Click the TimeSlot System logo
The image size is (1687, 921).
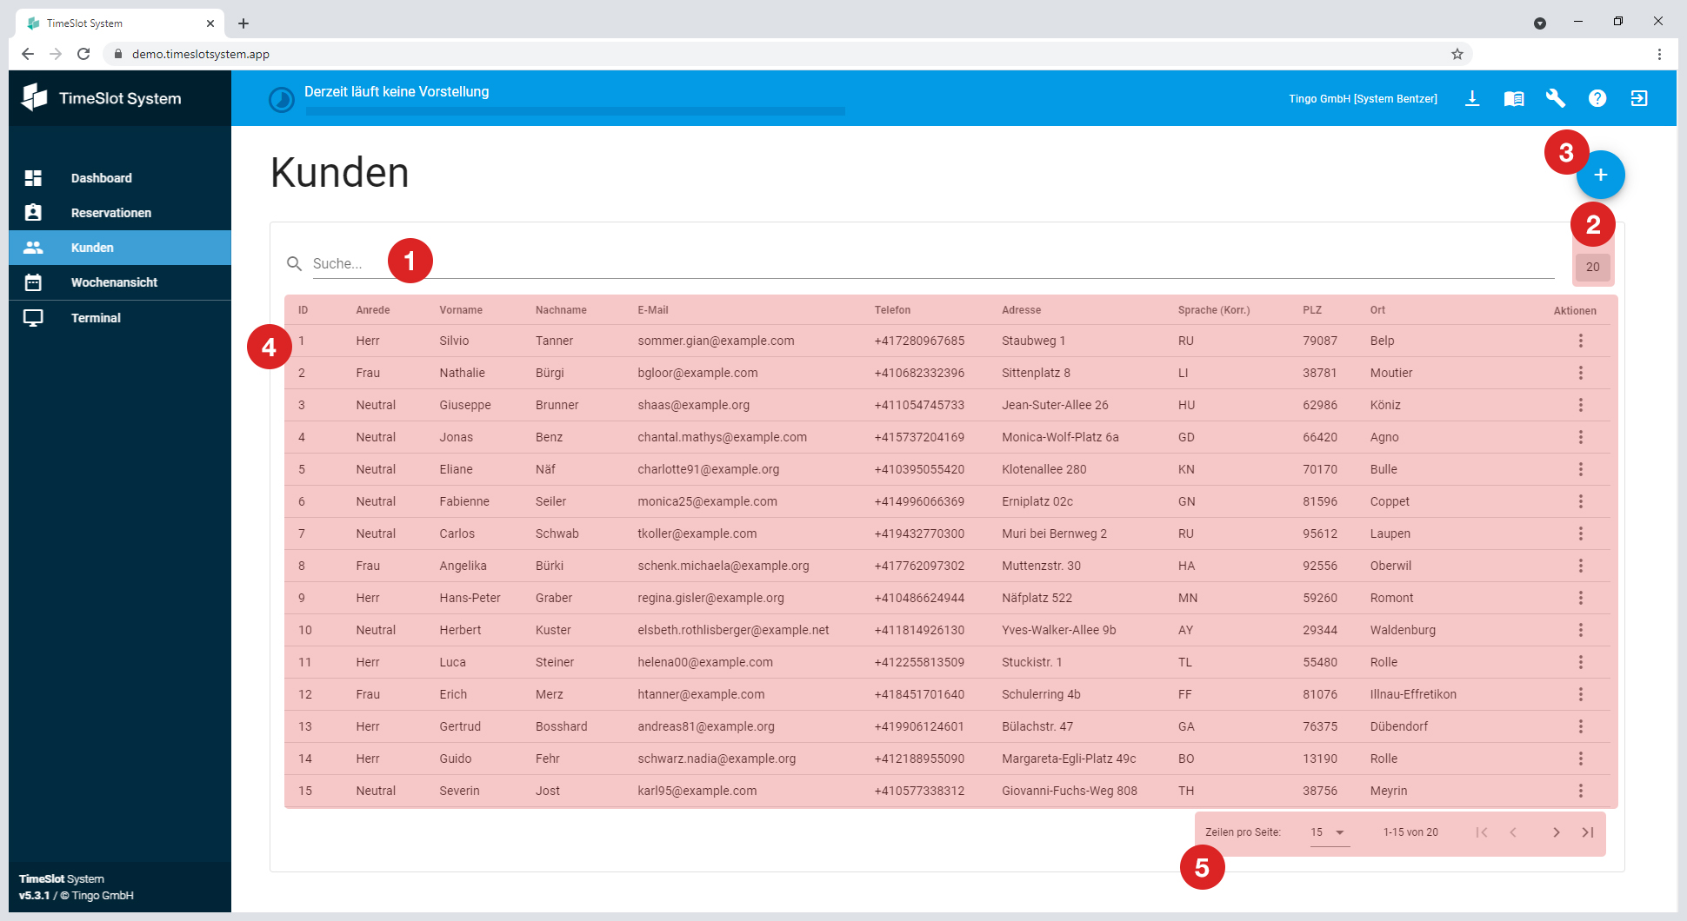click(102, 98)
